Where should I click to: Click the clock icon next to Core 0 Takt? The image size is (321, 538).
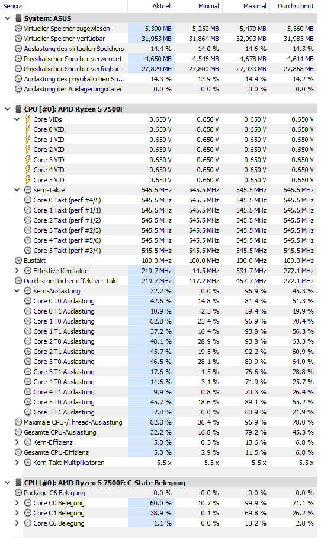pyautogui.click(x=28, y=200)
